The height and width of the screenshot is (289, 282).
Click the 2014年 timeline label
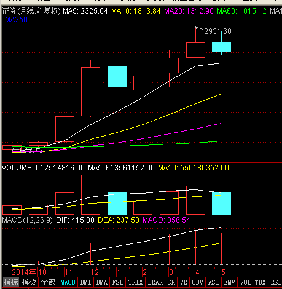(x=24, y=272)
